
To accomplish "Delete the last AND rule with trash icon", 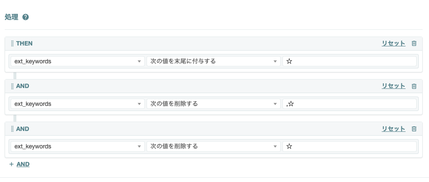I will [414, 129].
